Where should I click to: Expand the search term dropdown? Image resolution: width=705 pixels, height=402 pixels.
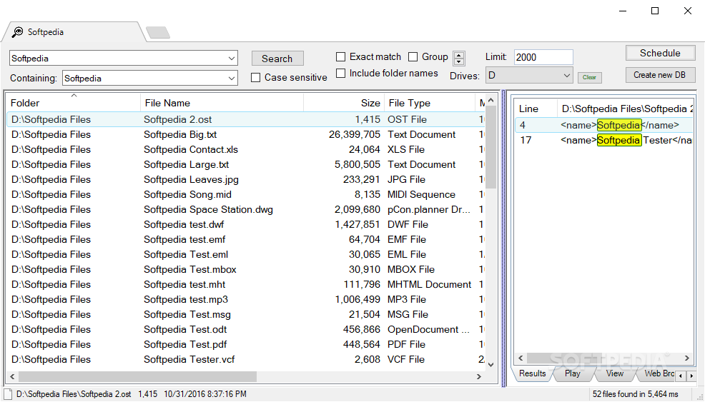(x=232, y=59)
